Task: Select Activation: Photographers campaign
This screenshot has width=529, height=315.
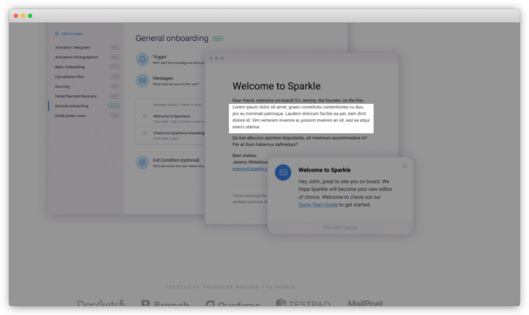Action: tap(76, 57)
